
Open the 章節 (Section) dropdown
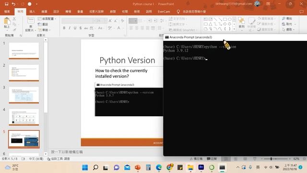[x=45, y=30]
